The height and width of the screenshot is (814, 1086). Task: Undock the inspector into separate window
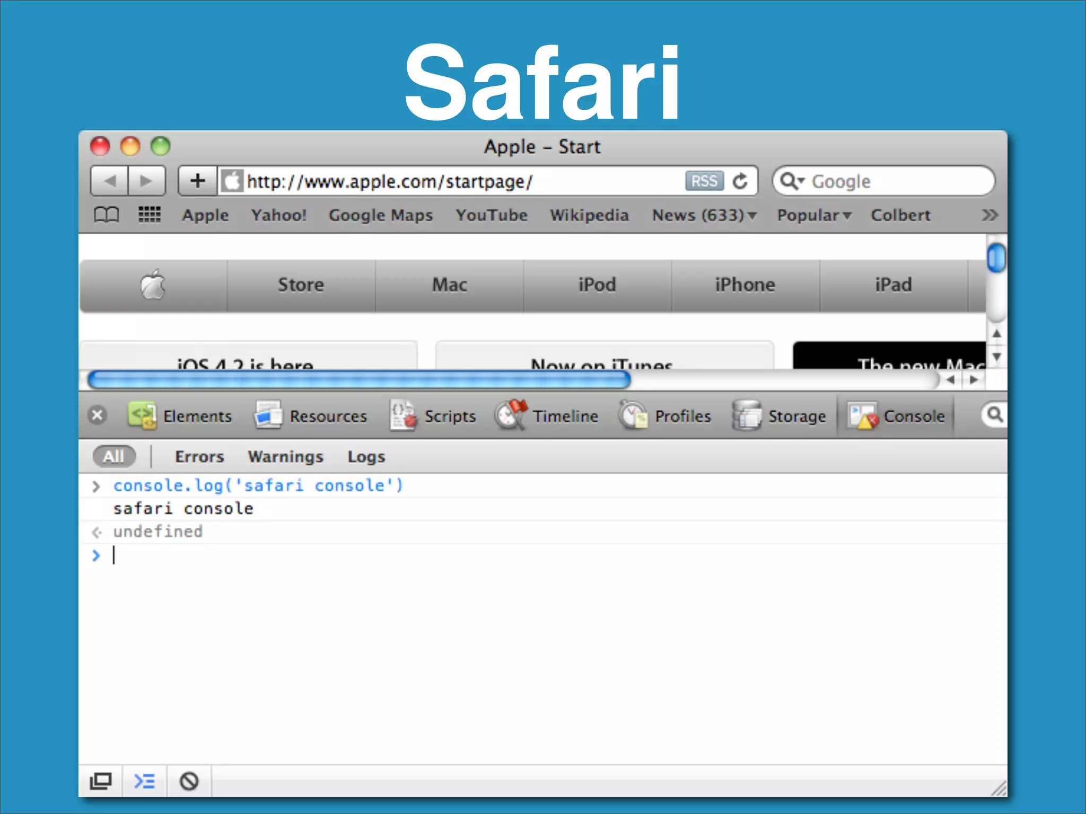(101, 781)
